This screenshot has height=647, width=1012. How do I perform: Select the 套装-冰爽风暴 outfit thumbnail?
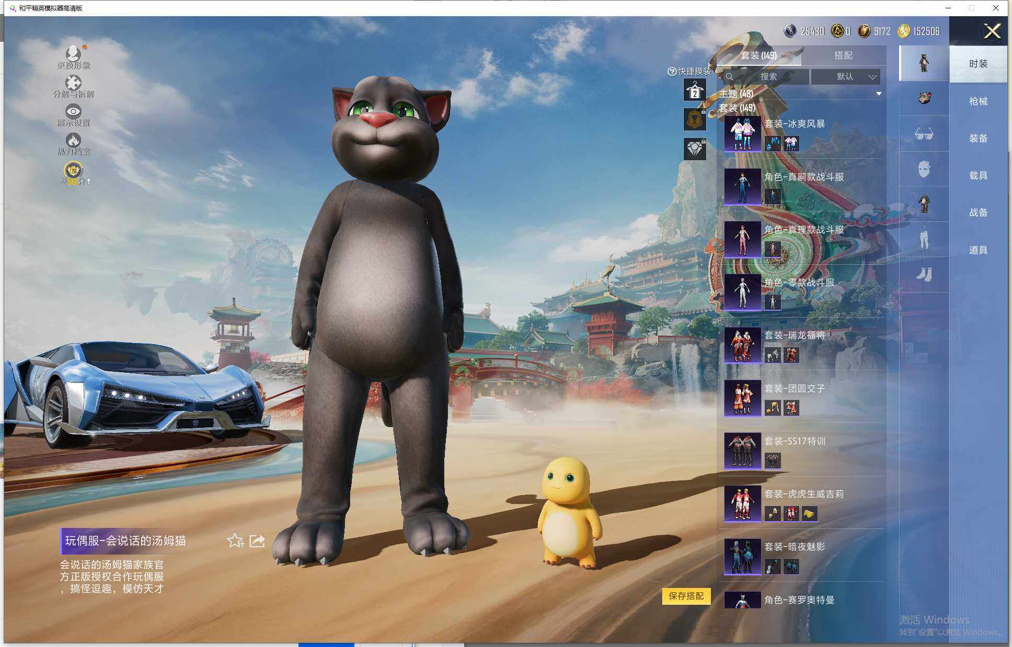click(x=742, y=133)
